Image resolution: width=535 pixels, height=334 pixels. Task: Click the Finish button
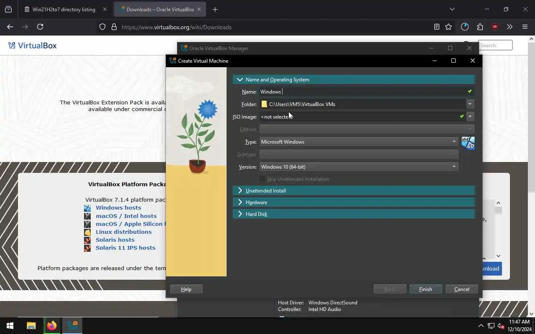pyautogui.click(x=425, y=289)
